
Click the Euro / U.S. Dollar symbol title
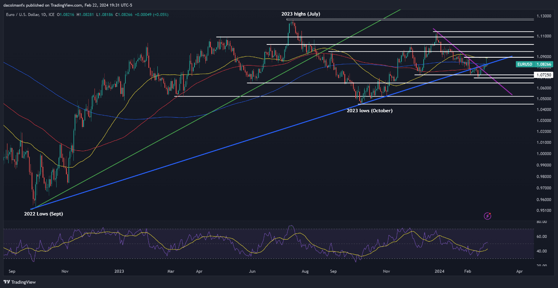pos(21,14)
